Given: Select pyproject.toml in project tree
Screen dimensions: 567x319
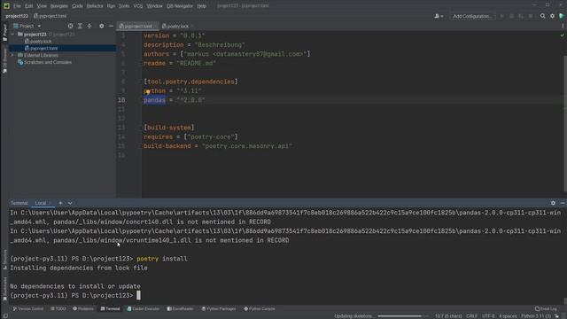Looking at the screenshot, I should tap(41, 48).
